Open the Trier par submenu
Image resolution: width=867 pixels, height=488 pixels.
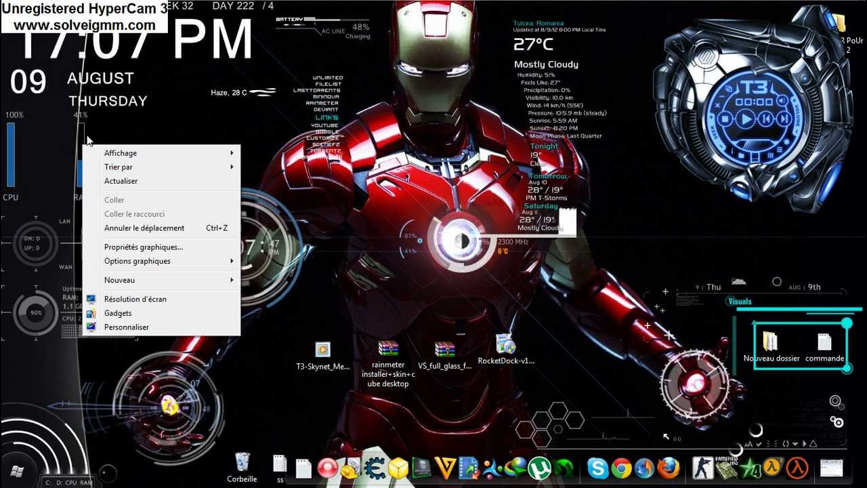[x=161, y=167]
